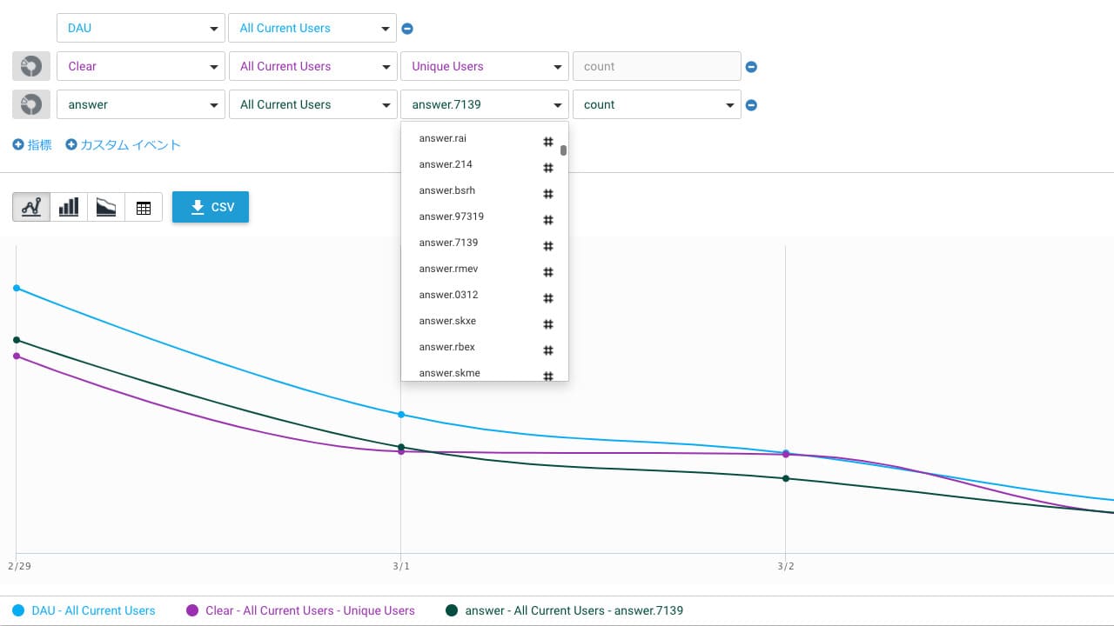Open the Unique Users dropdown
The image size is (1114, 626).
484,66
